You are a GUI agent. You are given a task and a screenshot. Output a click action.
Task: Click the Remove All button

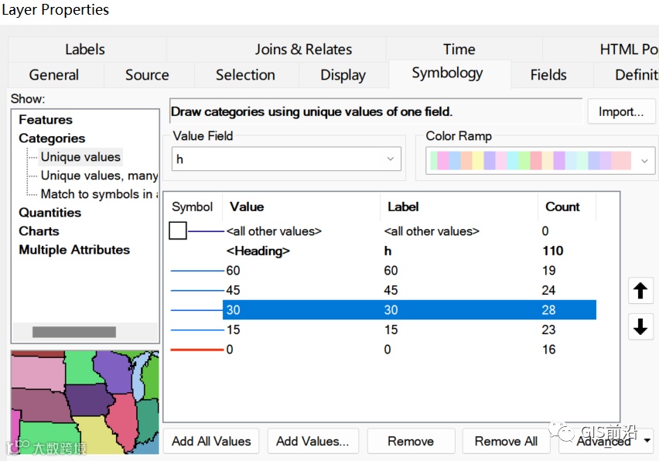pyautogui.click(x=506, y=441)
